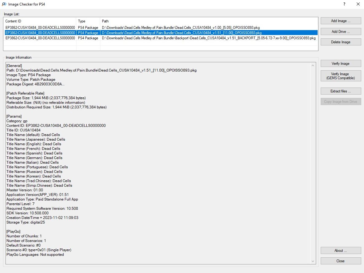The image size is (364, 273).
Task: Delete the selected image with Delete Image
Action: [x=341, y=42]
